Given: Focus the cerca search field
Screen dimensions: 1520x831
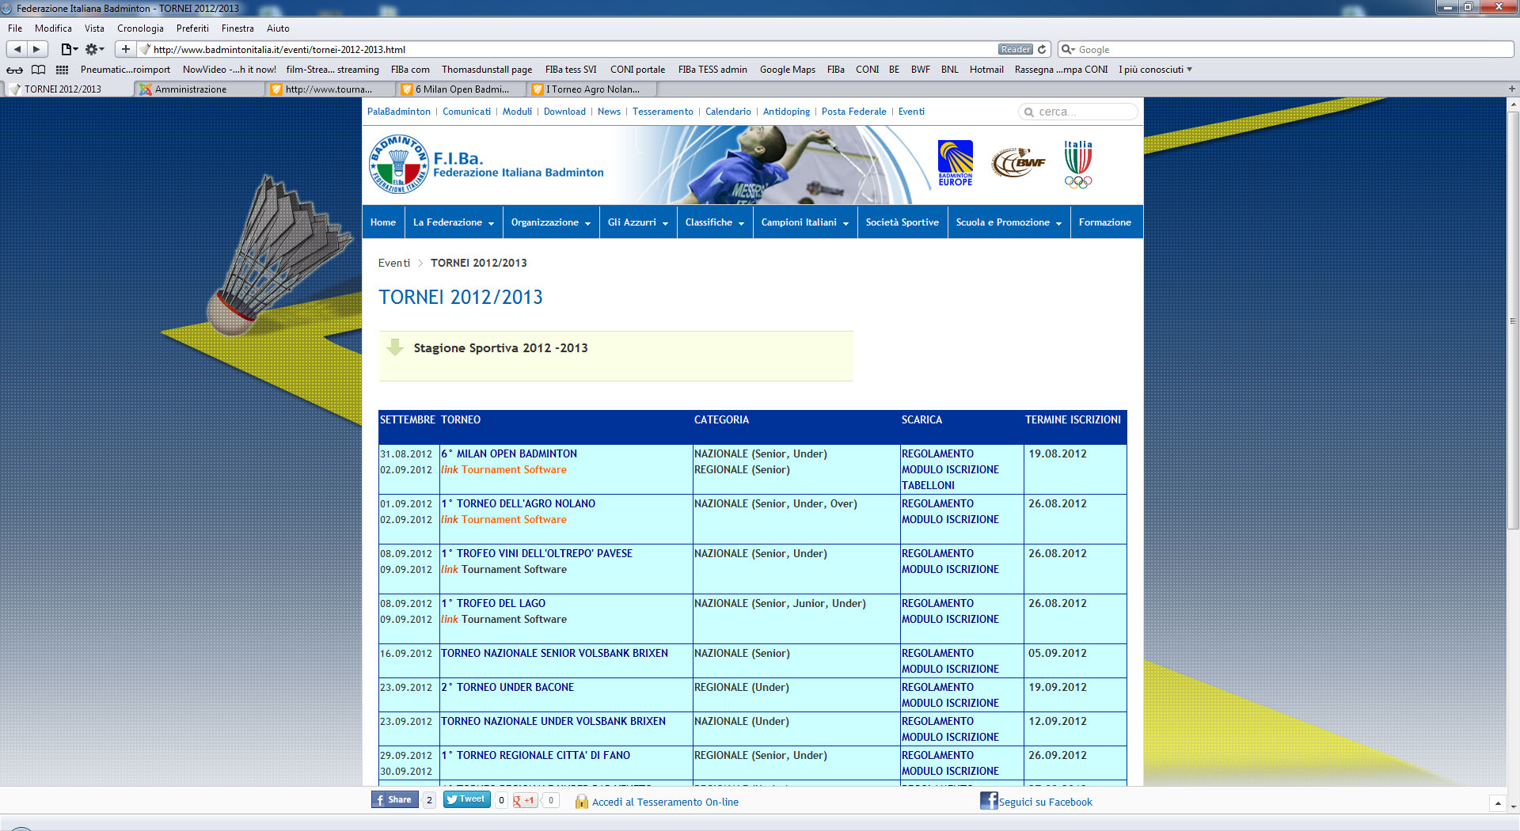Looking at the screenshot, I should coord(1078,112).
